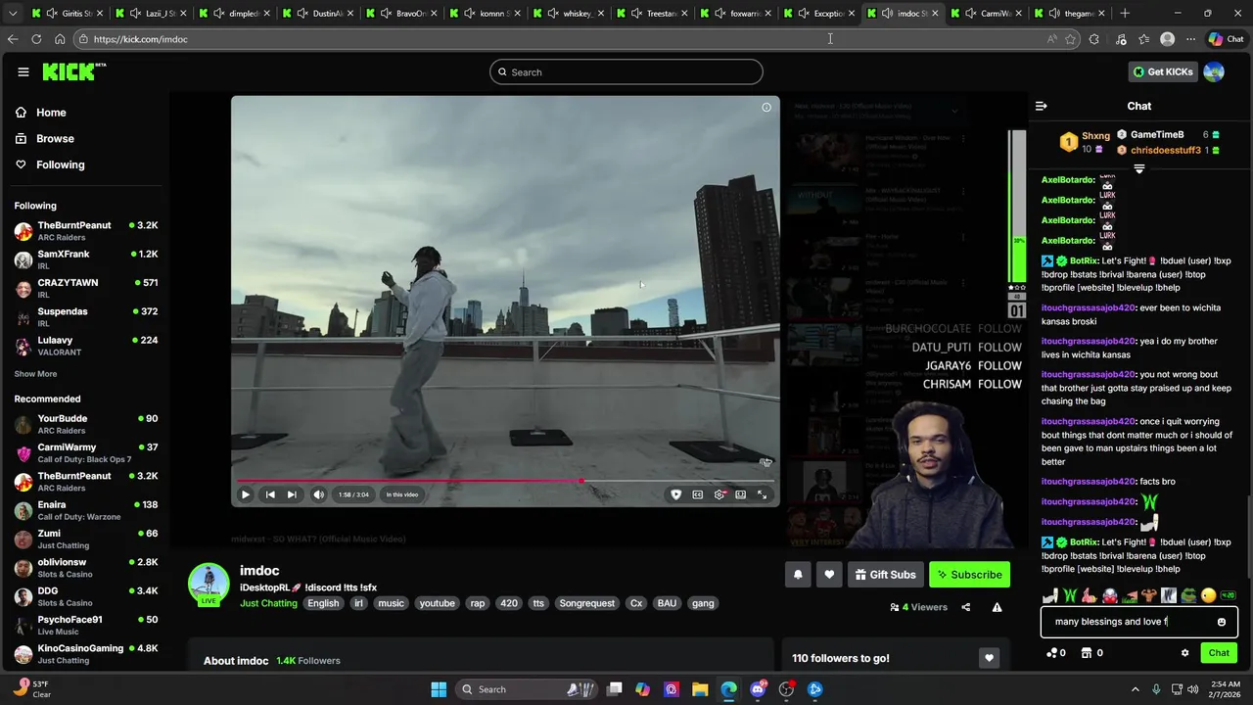Select the yellow face emote
Screen dimensions: 1253x705
click(x=1208, y=595)
